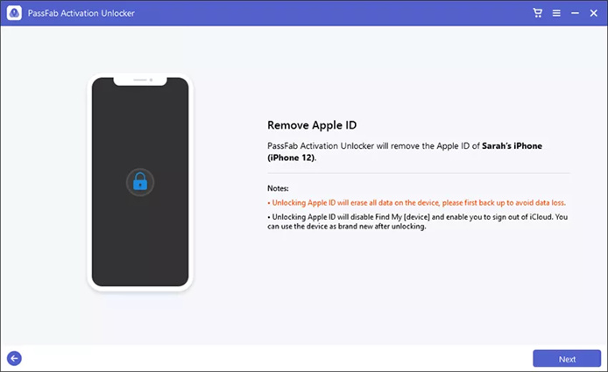Go back using the left arrow icon

(14, 358)
